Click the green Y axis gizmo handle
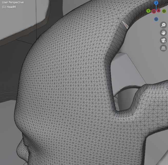Screen dimensions: 168x165 148,11
